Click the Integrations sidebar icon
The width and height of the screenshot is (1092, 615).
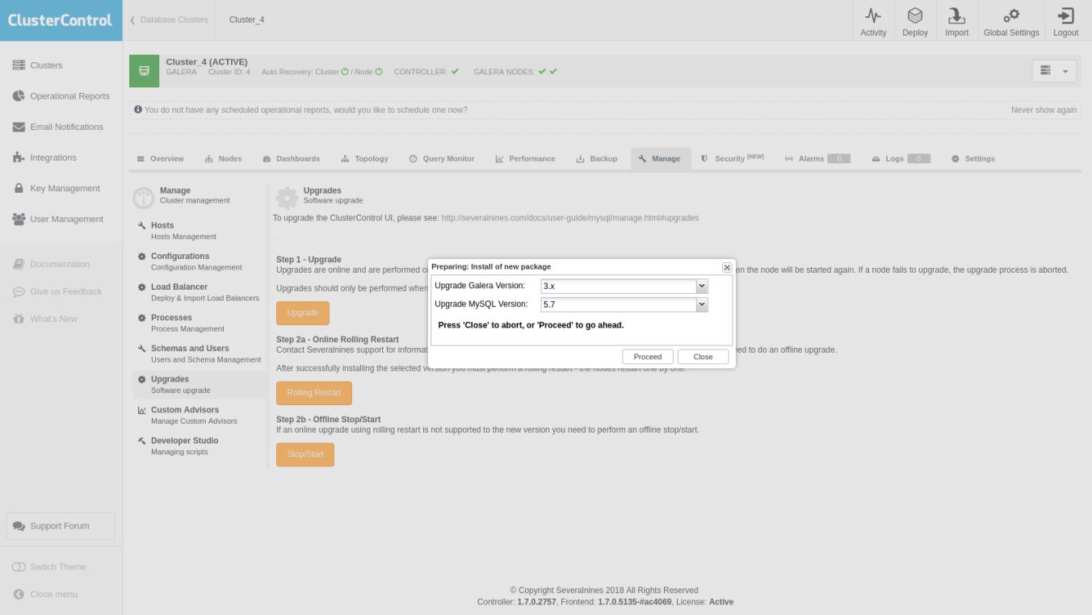pyautogui.click(x=53, y=157)
